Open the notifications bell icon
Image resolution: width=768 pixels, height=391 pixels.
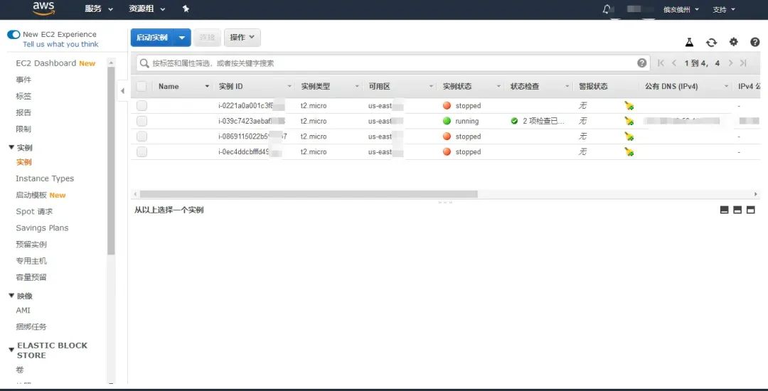(x=607, y=9)
